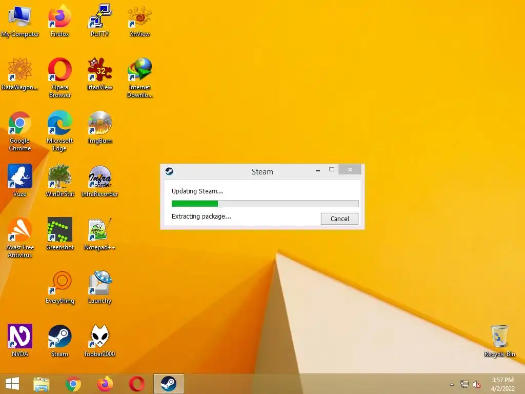This screenshot has width=525, height=394.
Task: Select the NVDA desktop icon
Action: coord(19,341)
